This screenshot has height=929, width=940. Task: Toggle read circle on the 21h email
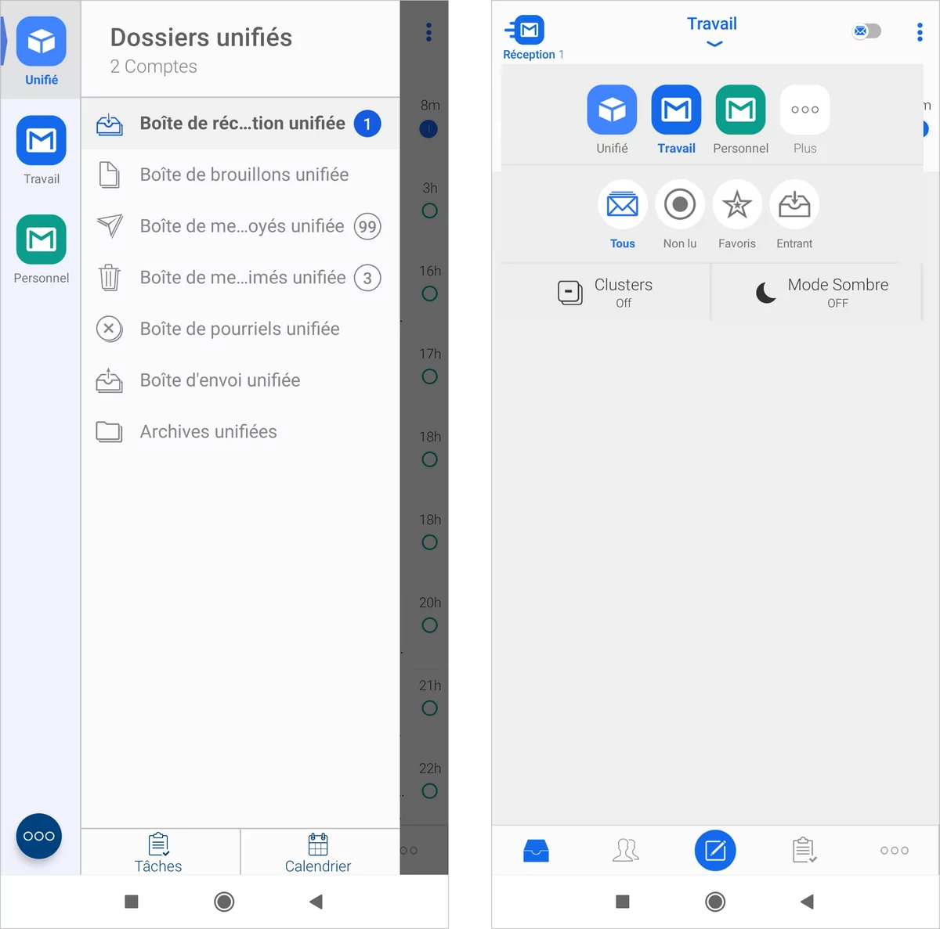click(429, 708)
